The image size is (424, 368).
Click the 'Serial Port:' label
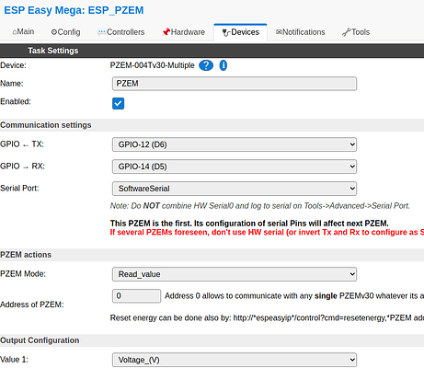coord(19,189)
